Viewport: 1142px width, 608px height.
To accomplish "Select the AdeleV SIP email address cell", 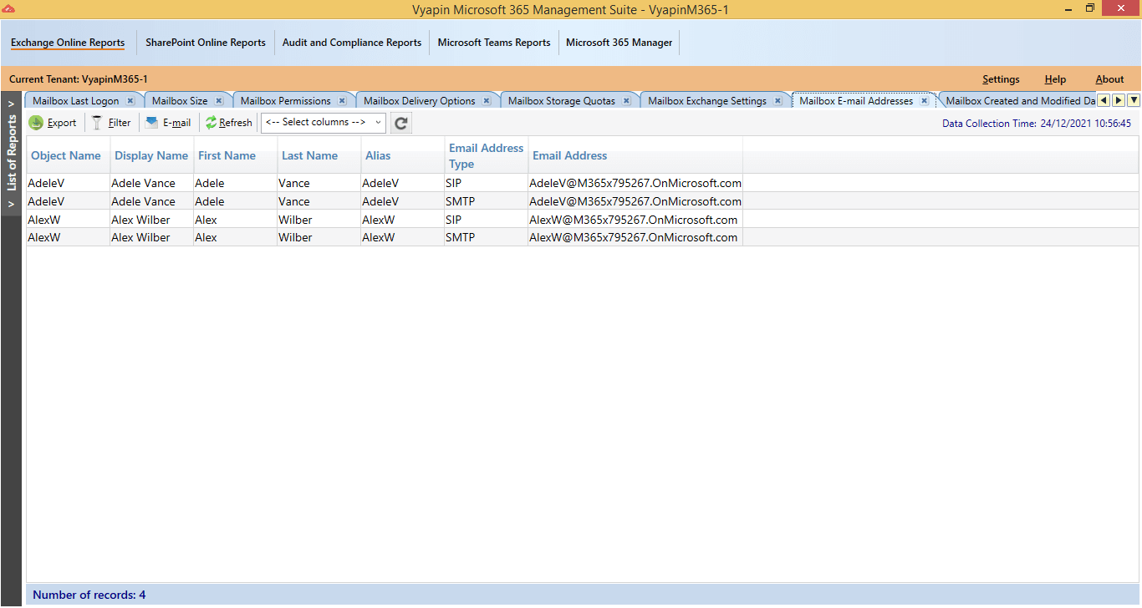I will (635, 183).
